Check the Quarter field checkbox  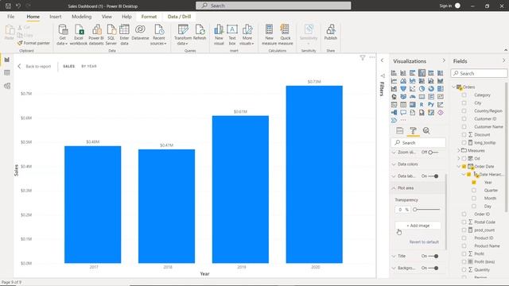pos(474,191)
